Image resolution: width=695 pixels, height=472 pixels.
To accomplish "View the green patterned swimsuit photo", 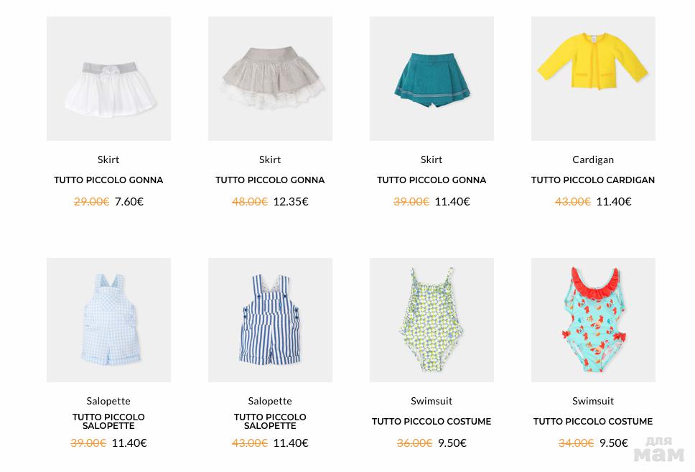I will (x=432, y=320).
